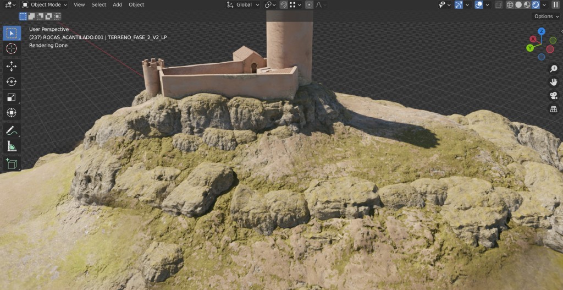The image size is (563, 290).
Task: Click the blue Z axis gizmo ball
Action: [541, 31]
